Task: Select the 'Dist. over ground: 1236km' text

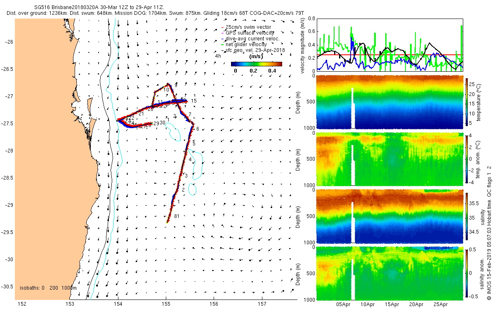Action: pyautogui.click(x=36, y=13)
